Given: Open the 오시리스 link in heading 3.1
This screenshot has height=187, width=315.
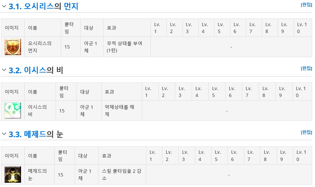Looking at the screenshot, I should click(x=39, y=6).
